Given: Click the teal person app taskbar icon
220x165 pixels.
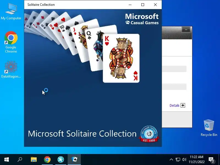Looking at the screenshot, I should coord(61,159).
